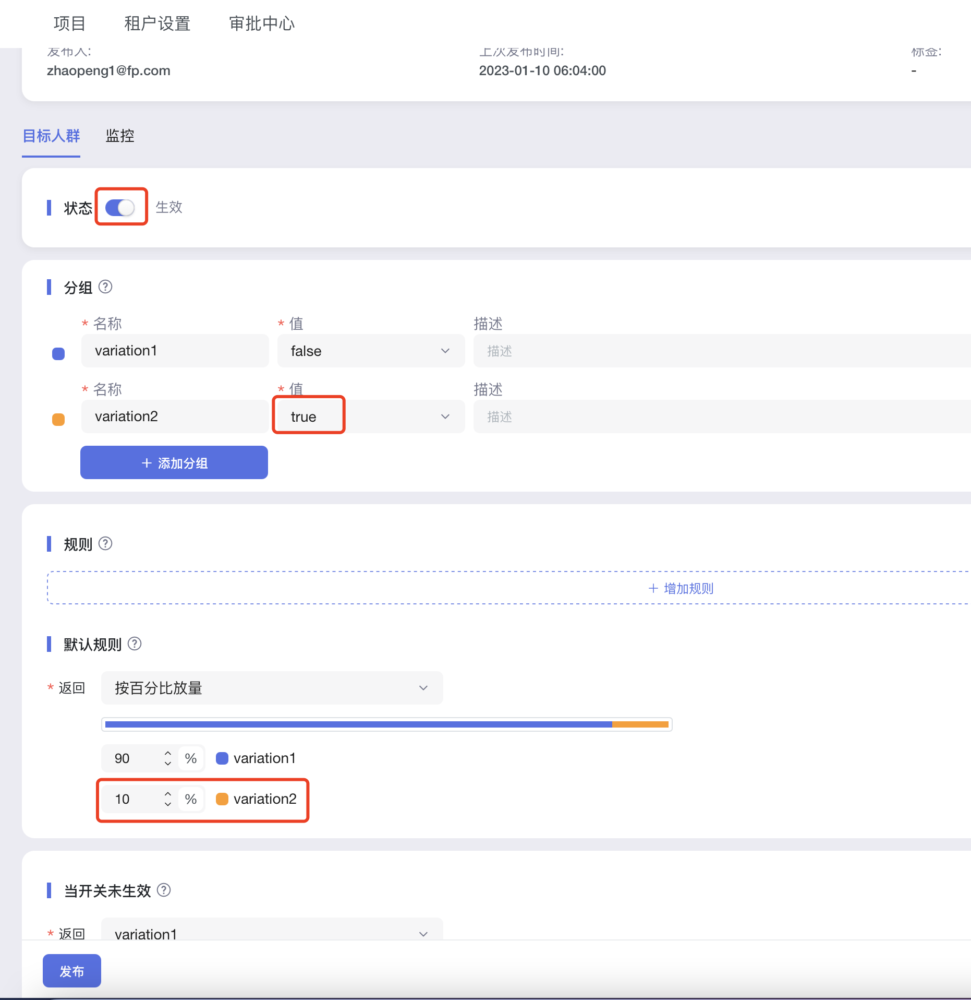This screenshot has height=1000, width=971.
Task: Toggle the 状态 switch off
Action: point(120,208)
